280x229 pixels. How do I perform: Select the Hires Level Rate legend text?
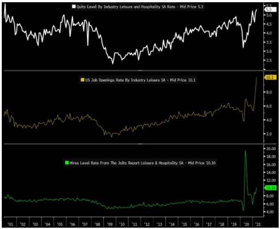[x=142, y=163]
